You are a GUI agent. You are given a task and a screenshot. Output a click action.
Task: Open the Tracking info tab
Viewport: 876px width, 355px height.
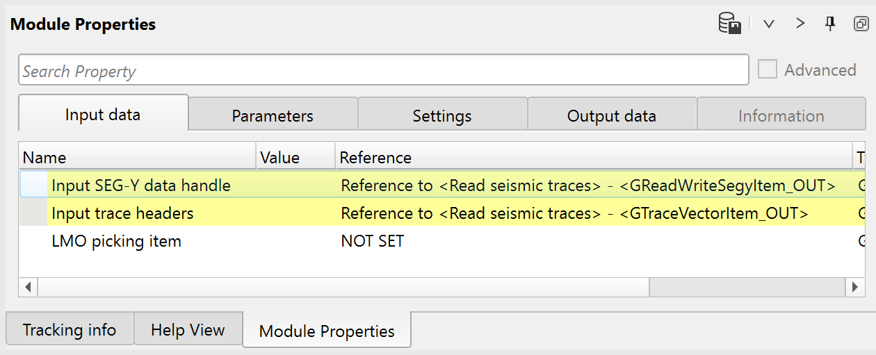tap(70, 329)
